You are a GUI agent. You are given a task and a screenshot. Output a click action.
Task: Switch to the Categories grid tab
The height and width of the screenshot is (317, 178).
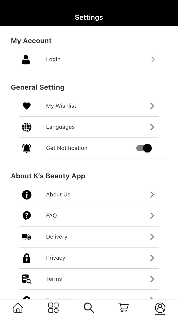(53, 308)
